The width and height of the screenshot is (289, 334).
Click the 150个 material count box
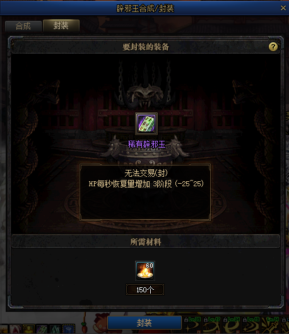point(145,290)
